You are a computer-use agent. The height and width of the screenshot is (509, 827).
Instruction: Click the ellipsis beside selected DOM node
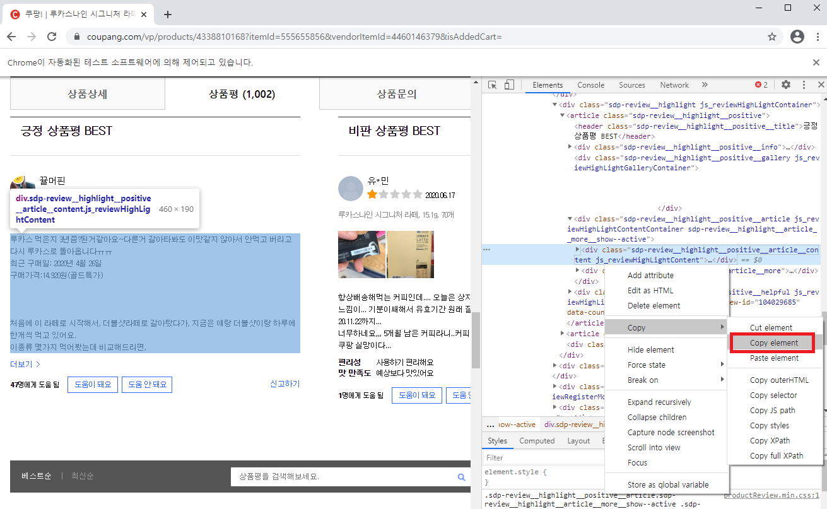point(486,250)
